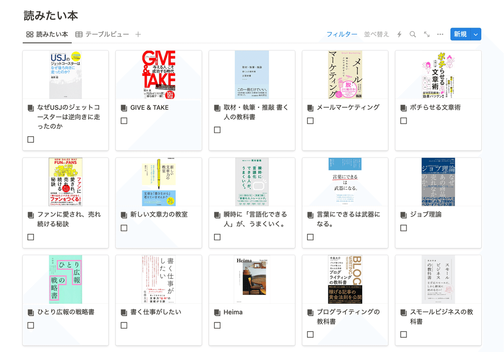
Task: Open Heima book cover image
Action: tap(252, 279)
